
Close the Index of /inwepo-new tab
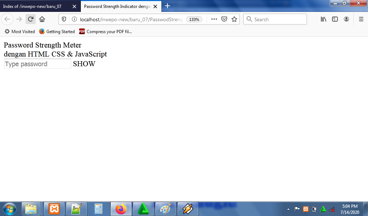(74, 6)
